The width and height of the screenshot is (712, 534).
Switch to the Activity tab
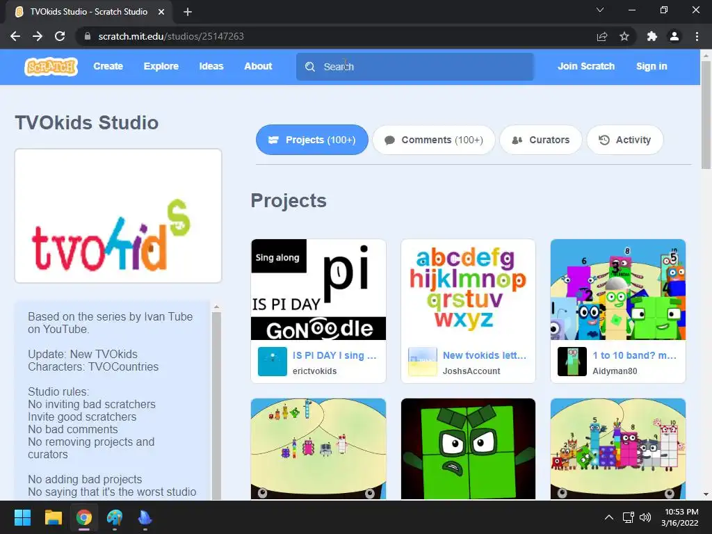click(x=625, y=140)
